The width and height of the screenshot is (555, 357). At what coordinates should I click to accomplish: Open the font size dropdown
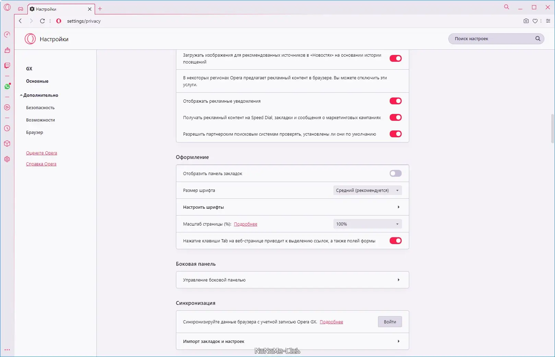pyautogui.click(x=367, y=190)
